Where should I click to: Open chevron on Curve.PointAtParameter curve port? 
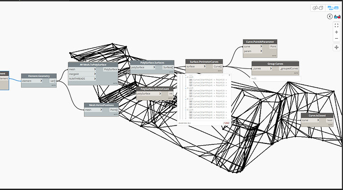(261, 46)
